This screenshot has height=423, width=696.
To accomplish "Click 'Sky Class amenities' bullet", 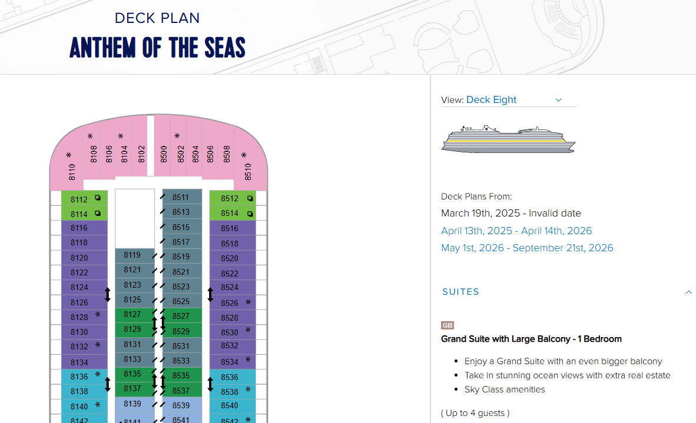I will pyautogui.click(x=505, y=389).
